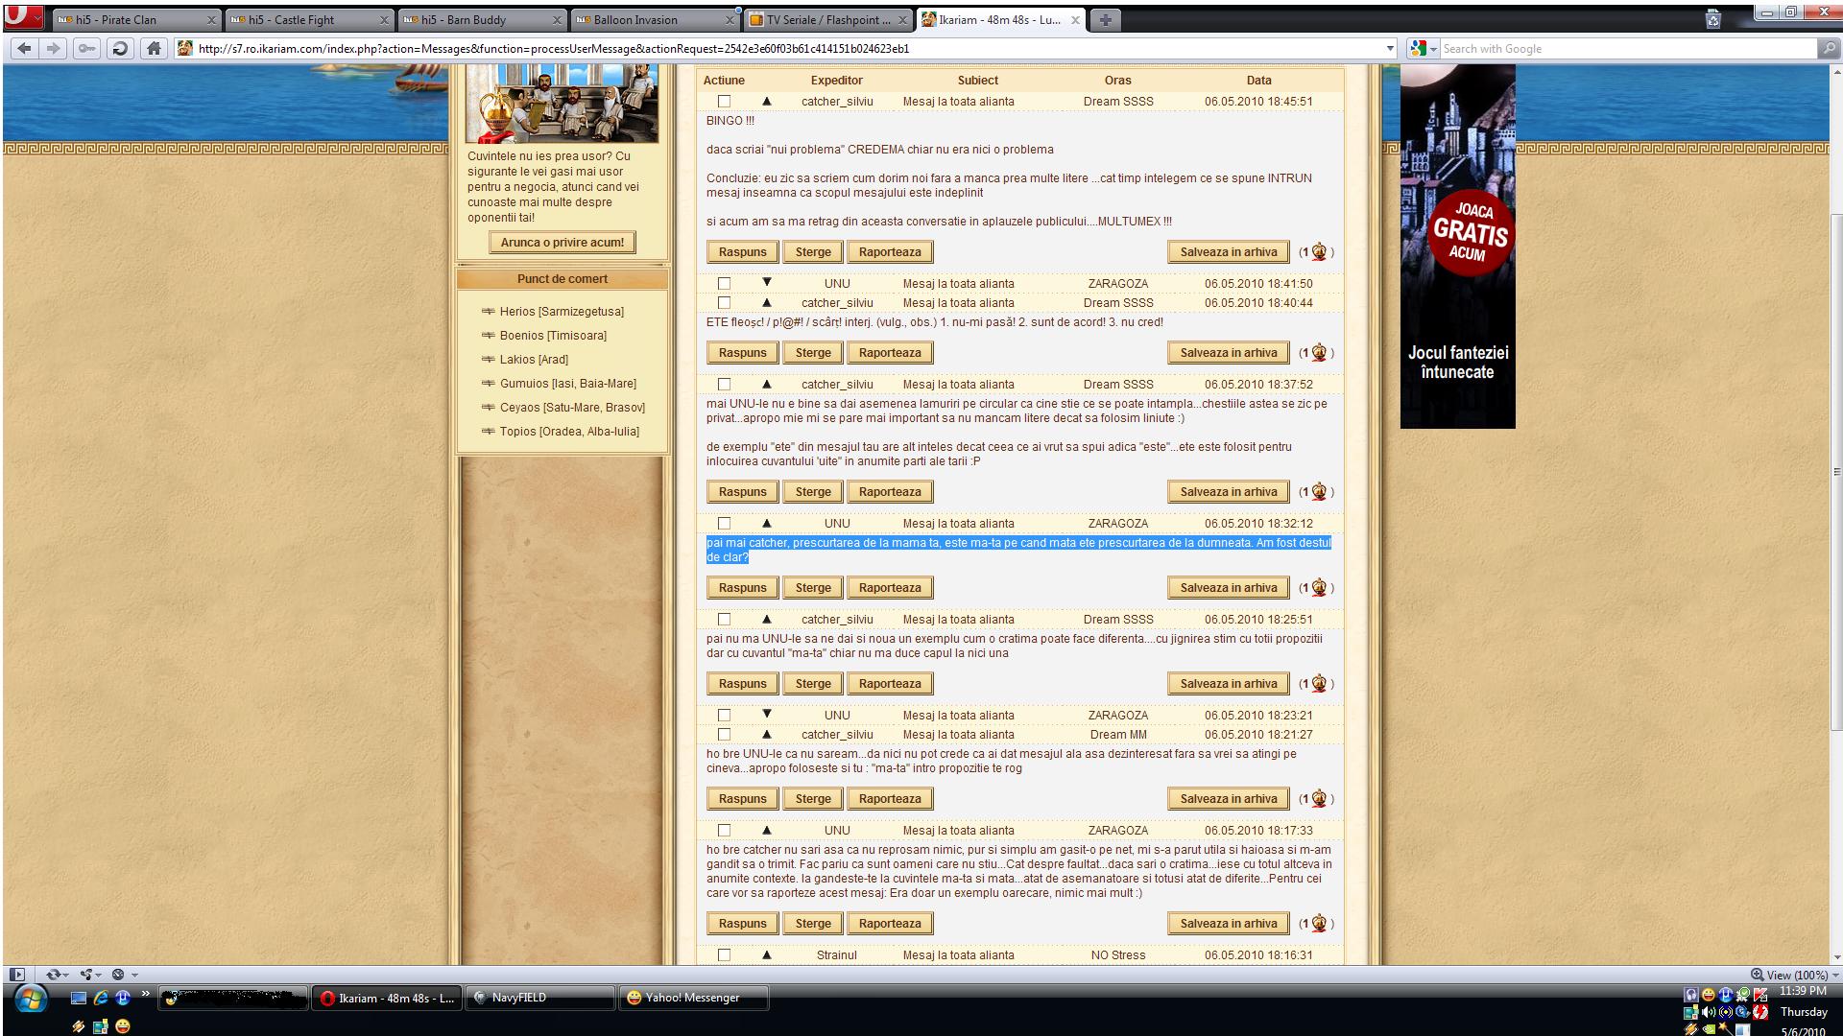Click search magnifier in Google search box
Viewport: 1843px width, 1036px height.
1828,49
